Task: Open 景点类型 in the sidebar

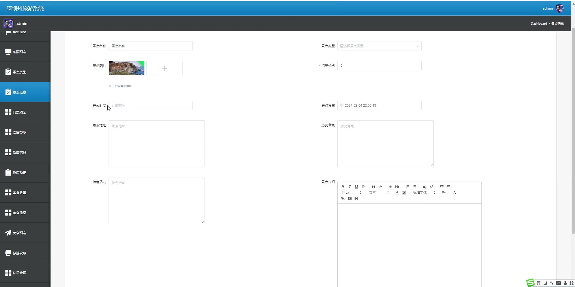Action: pos(25,72)
